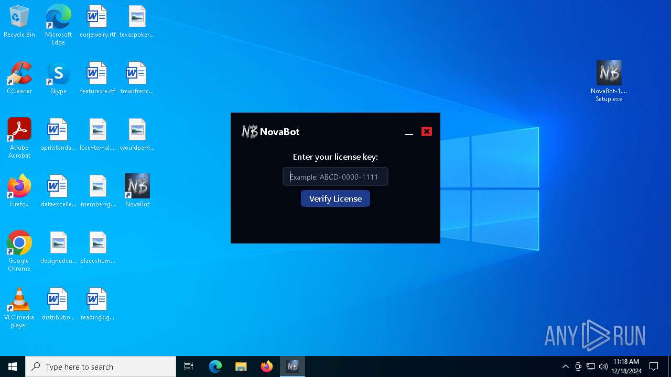Image resolution: width=671 pixels, height=377 pixels.
Task: Select the distributio document icon
Action: [x=58, y=305]
